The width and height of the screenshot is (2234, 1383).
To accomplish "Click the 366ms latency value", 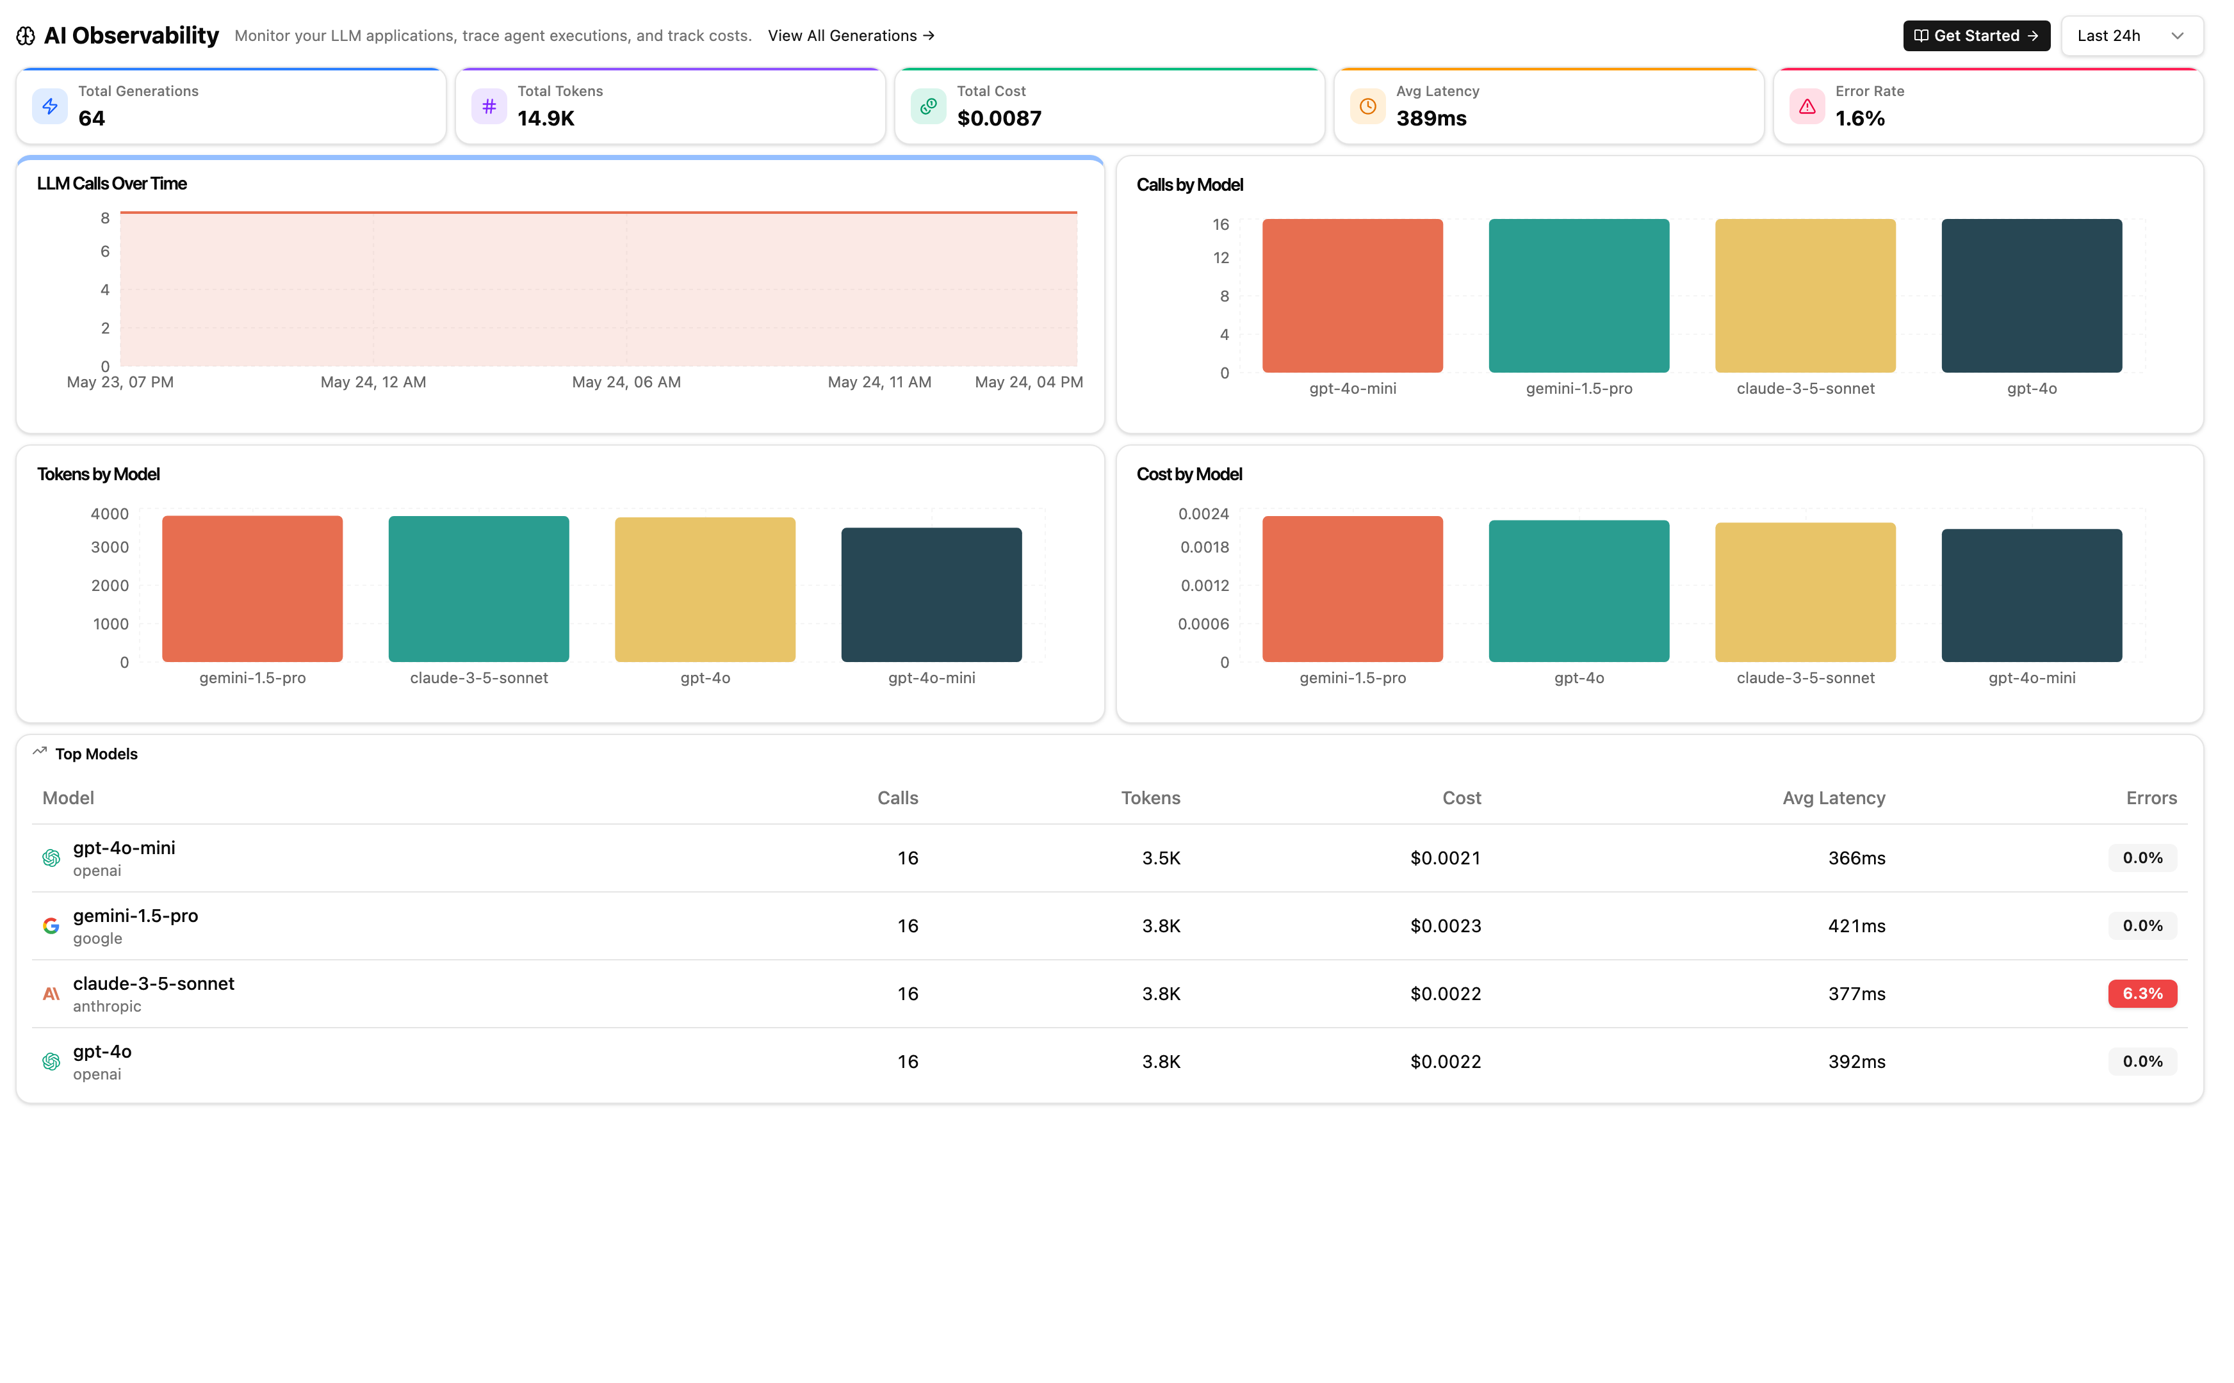I will [x=1856, y=858].
